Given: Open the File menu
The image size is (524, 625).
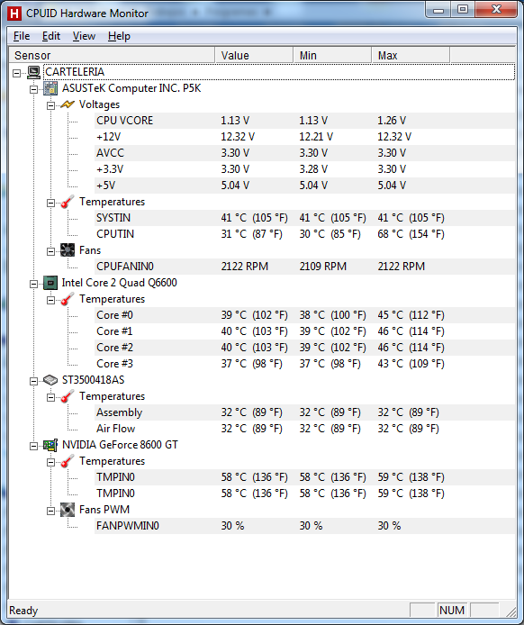Looking at the screenshot, I should coord(22,36).
